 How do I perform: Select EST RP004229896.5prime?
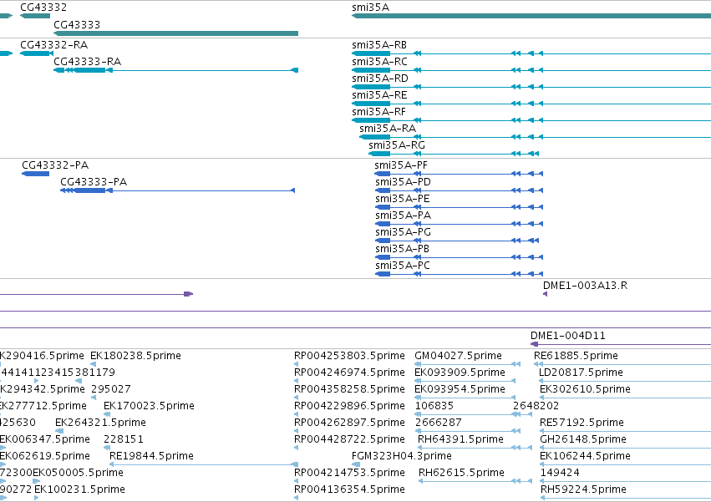coord(349,406)
